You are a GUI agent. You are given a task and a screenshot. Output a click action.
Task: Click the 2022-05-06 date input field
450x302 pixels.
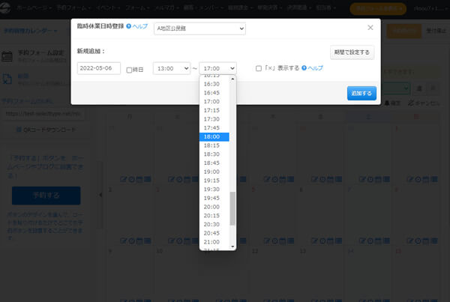(x=99, y=68)
